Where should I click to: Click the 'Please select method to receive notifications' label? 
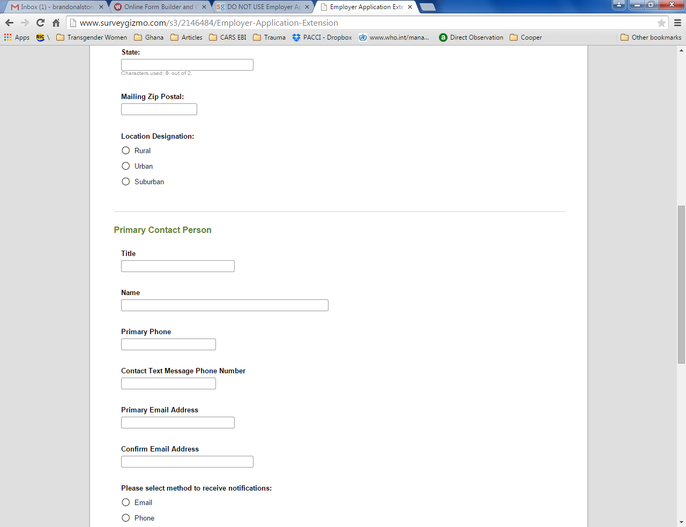click(196, 488)
